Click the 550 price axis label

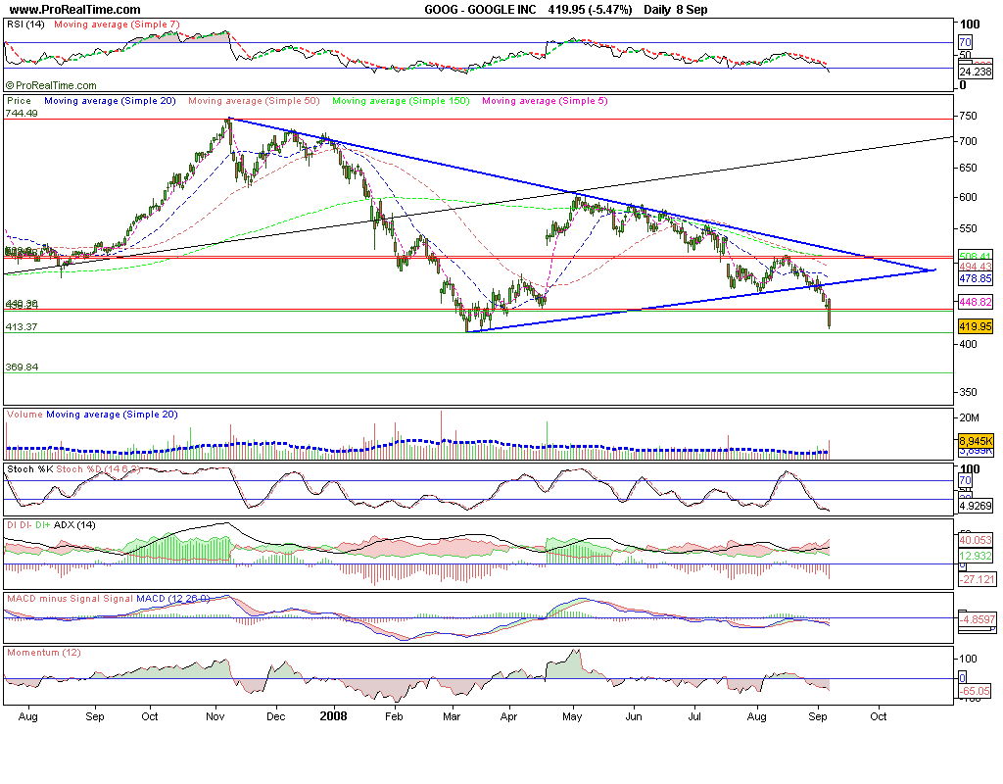pos(969,228)
